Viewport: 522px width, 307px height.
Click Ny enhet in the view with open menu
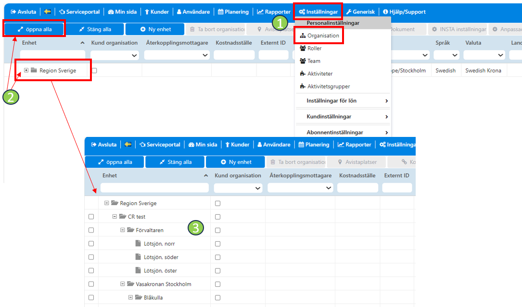[x=155, y=29]
